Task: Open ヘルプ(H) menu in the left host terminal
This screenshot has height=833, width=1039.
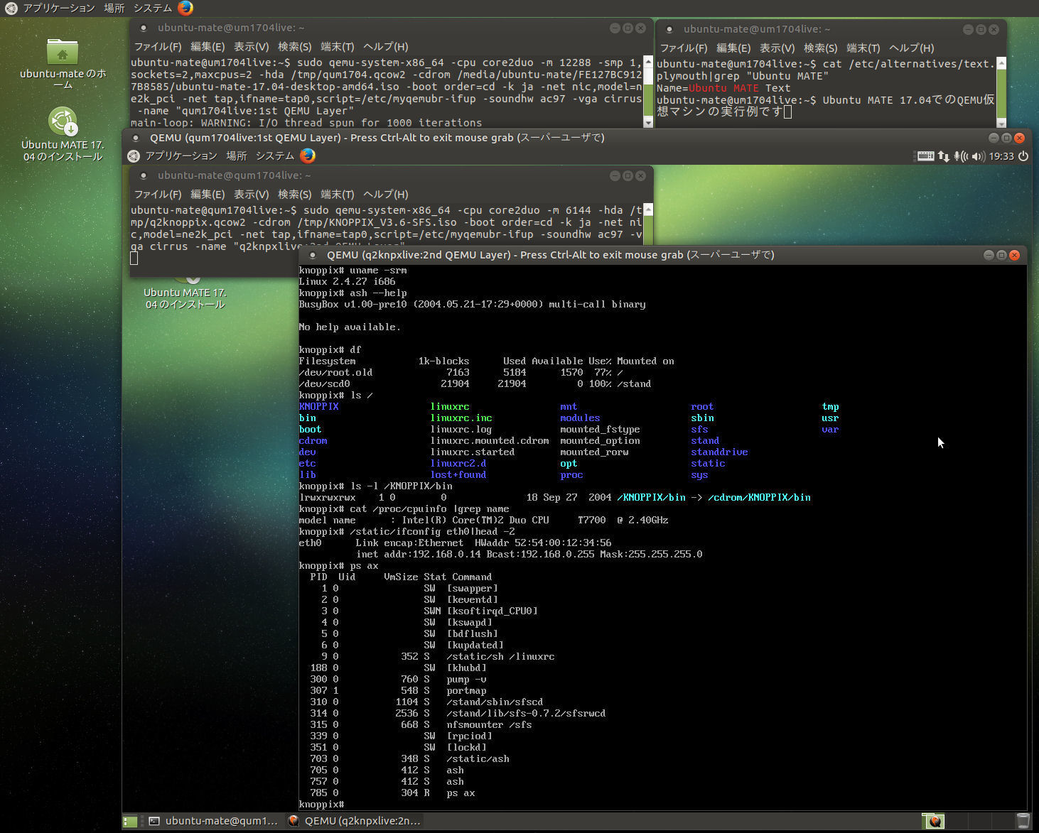Action: click(x=386, y=47)
